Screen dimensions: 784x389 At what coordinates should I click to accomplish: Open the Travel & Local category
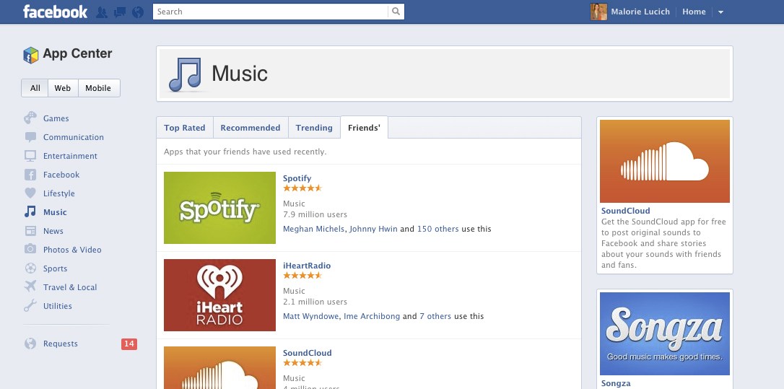[x=70, y=287]
